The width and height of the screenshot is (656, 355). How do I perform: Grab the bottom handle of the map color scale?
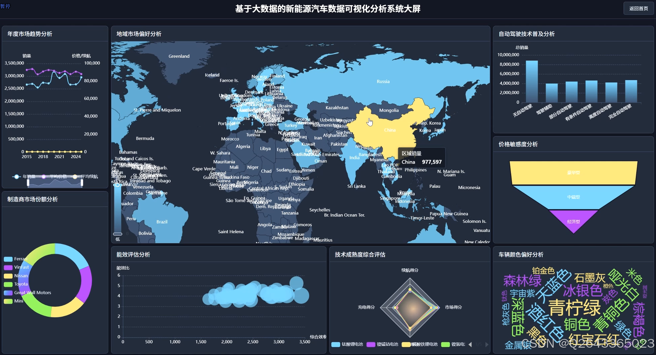click(117, 234)
